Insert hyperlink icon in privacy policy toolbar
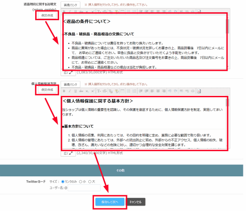 pyautogui.click(x=187, y=91)
